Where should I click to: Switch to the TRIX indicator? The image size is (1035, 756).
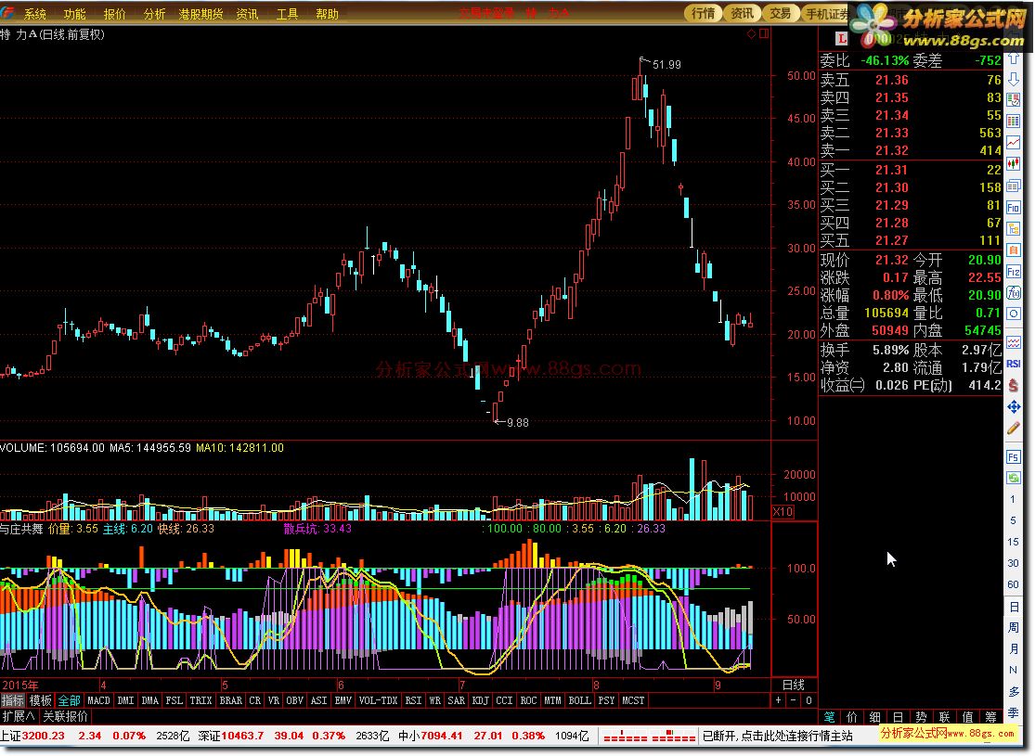[x=201, y=700]
